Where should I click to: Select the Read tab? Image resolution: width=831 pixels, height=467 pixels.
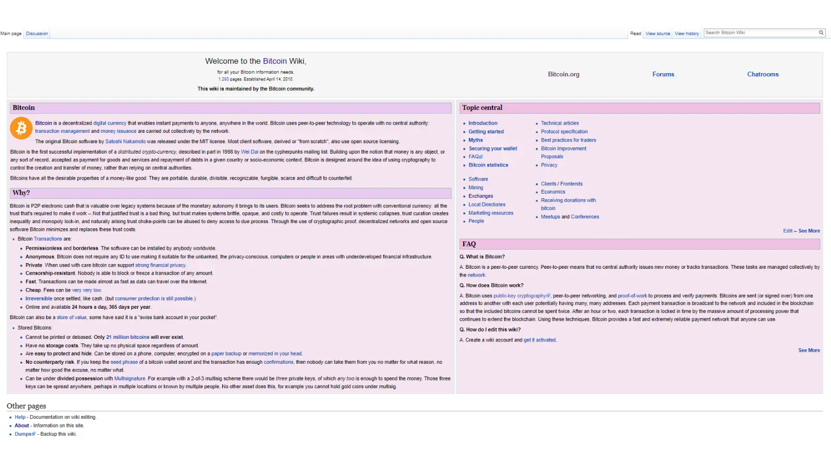[x=636, y=34]
